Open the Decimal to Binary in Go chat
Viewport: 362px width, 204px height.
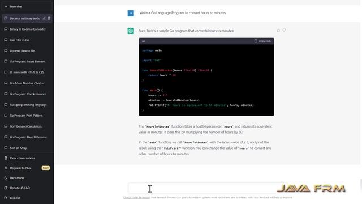[25, 19]
